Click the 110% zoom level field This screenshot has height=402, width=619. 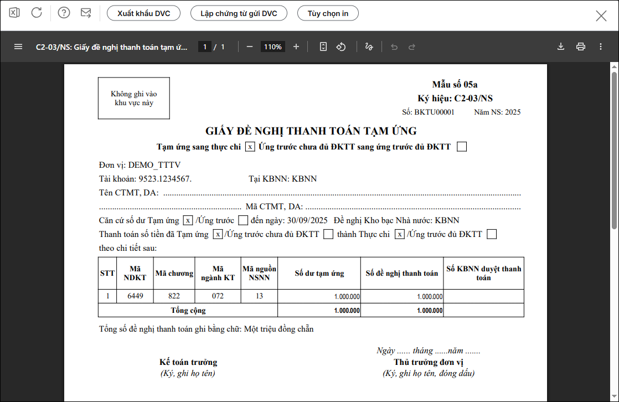(x=273, y=47)
